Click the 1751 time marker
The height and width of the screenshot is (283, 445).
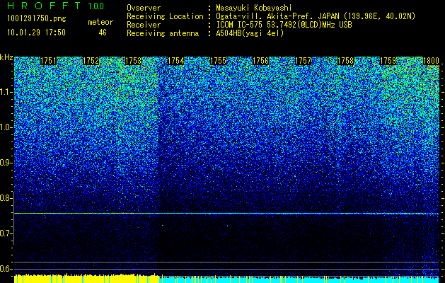tap(49, 61)
